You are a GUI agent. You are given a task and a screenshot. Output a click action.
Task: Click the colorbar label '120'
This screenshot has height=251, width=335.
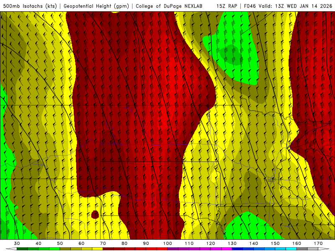[x=211, y=243]
